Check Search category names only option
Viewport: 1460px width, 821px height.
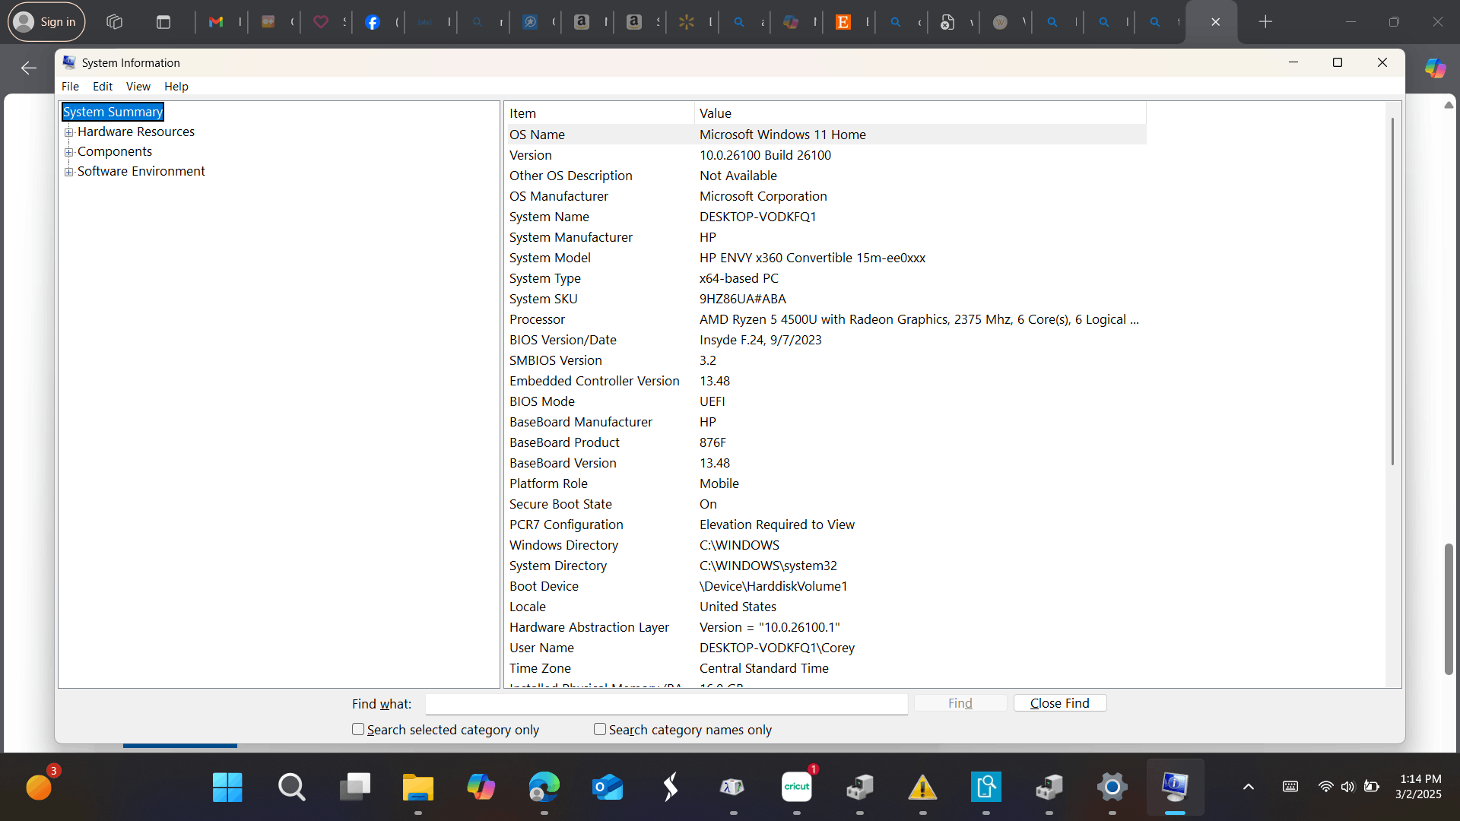point(600,729)
